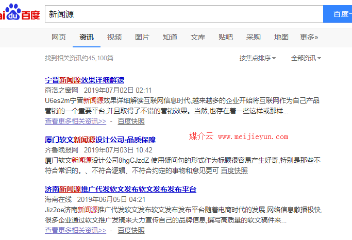Click the search input field with 新闻源
This screenshot has width=352, height=240.
coord(183,14)
